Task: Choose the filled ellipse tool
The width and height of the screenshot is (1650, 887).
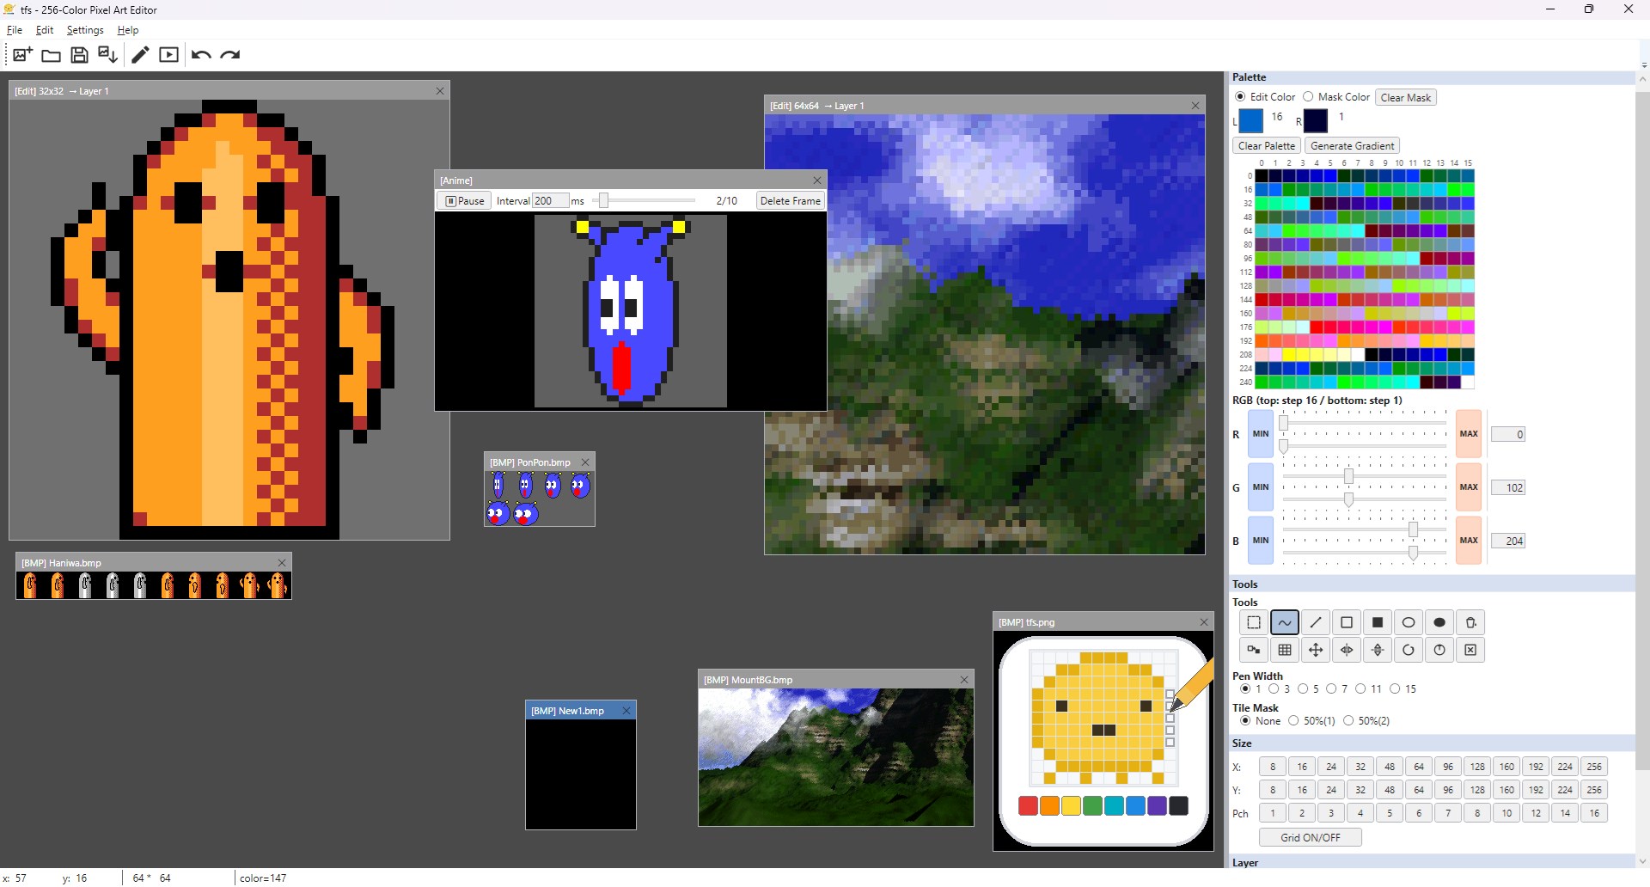Action: pyautogui.click(x=1439, y=623)
